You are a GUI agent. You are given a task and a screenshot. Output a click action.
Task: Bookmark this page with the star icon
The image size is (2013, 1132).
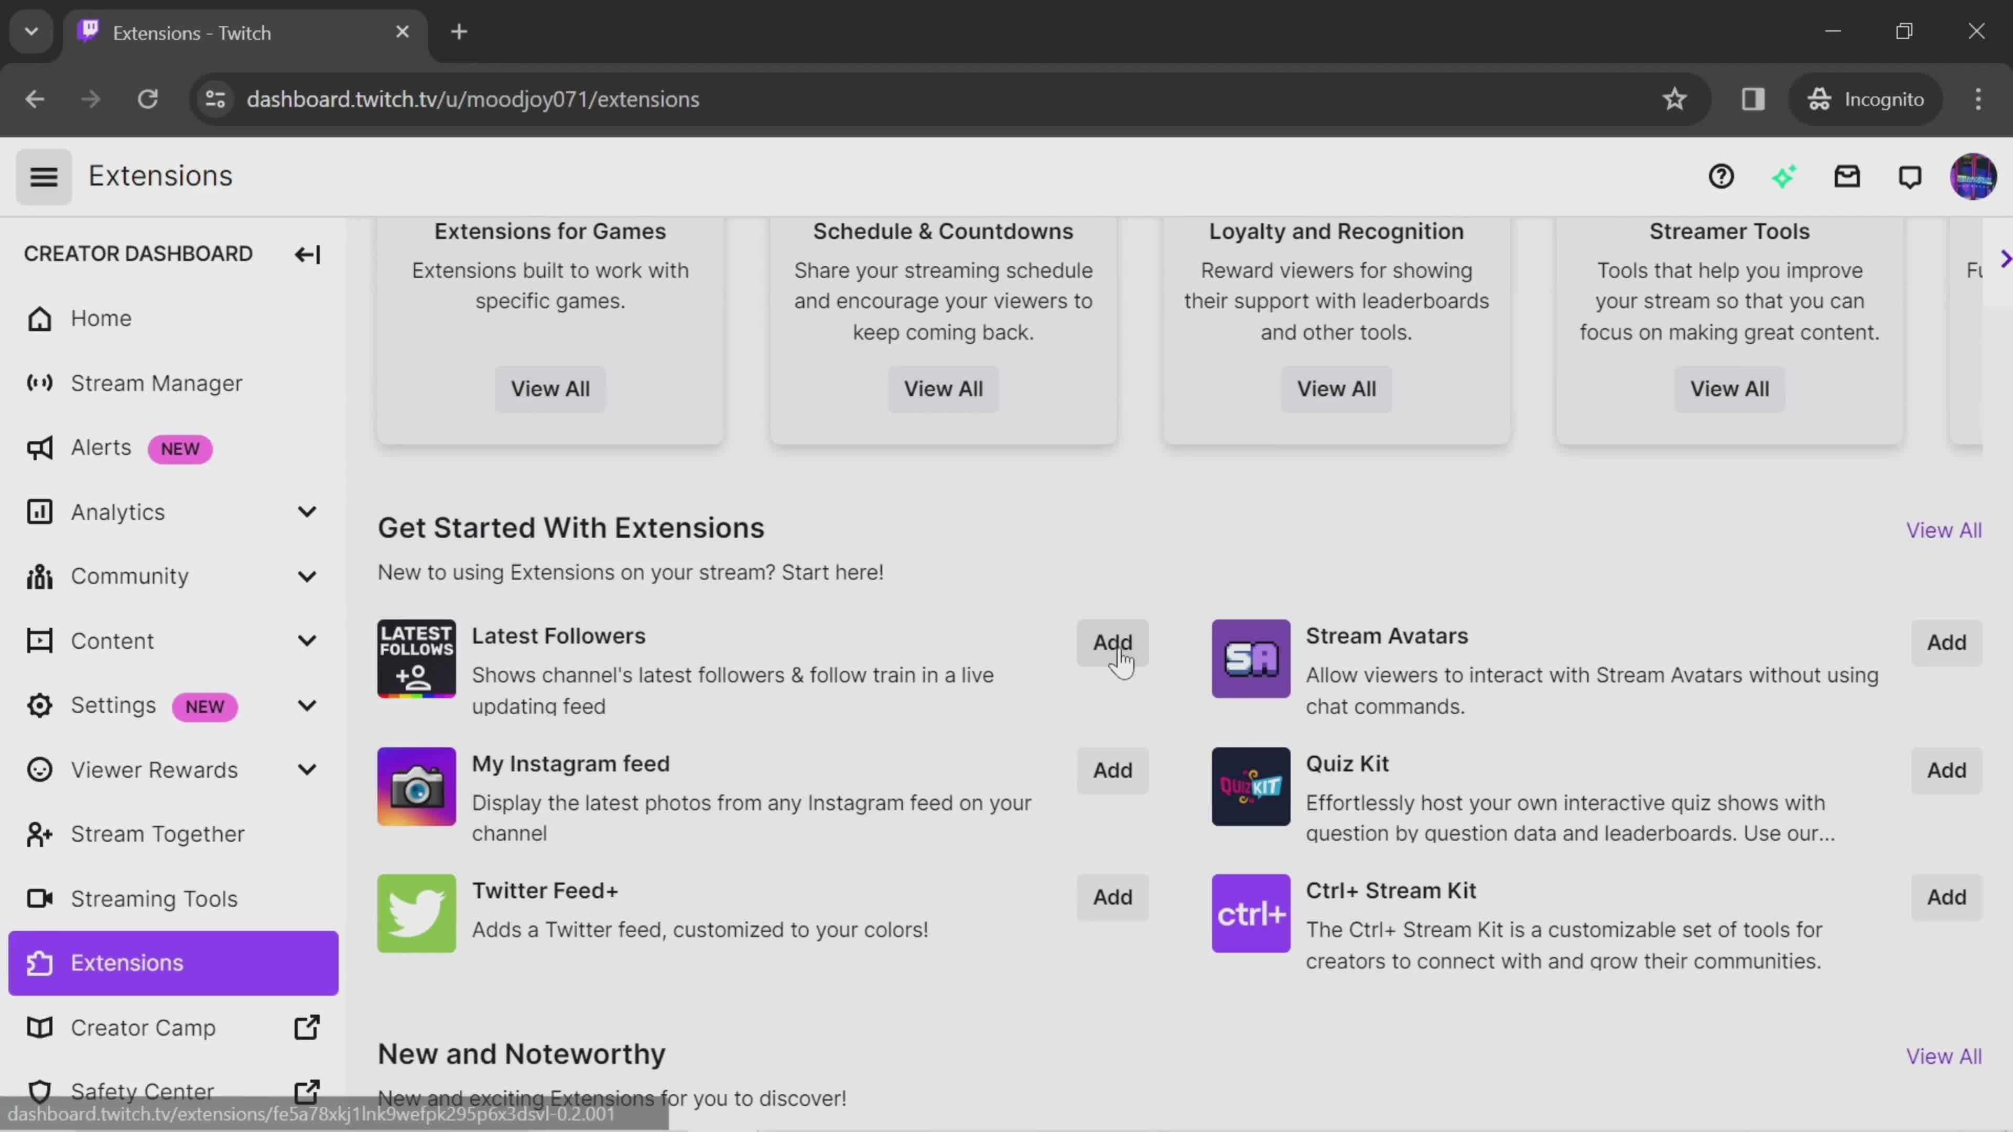point(1674,99)
